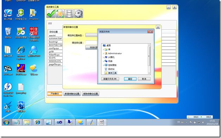Viewport: 221px width, 138px height.
Task: Open the ACDSee5 eye desktop icon
Action: point(8,70)
